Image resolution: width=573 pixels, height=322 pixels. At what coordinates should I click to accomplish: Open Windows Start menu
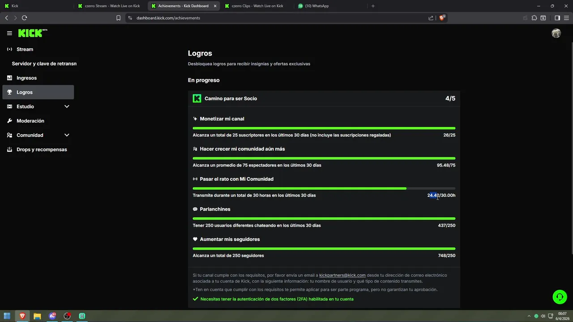[x=7, y=316]
